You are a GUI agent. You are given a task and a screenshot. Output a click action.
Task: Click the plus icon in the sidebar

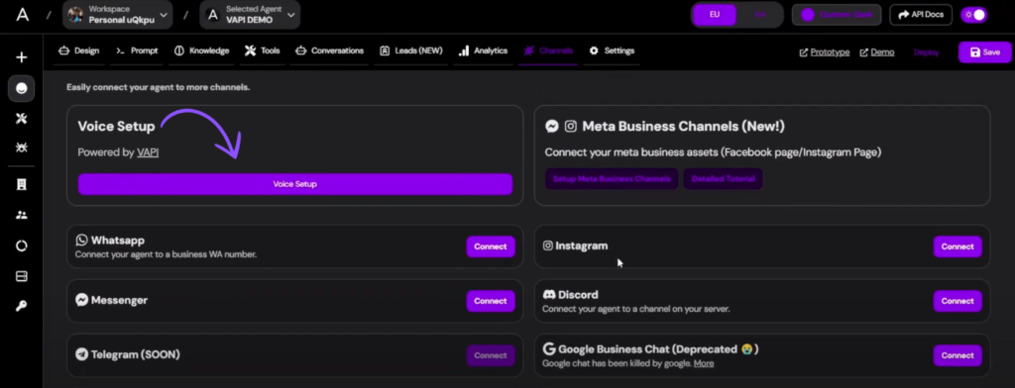point(22,57)
